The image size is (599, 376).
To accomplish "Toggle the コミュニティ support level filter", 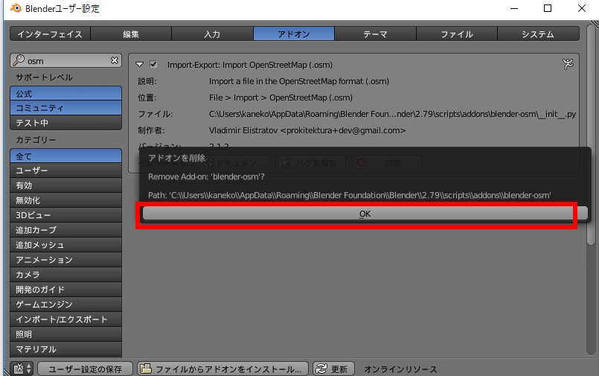I will tap(65, 108).
